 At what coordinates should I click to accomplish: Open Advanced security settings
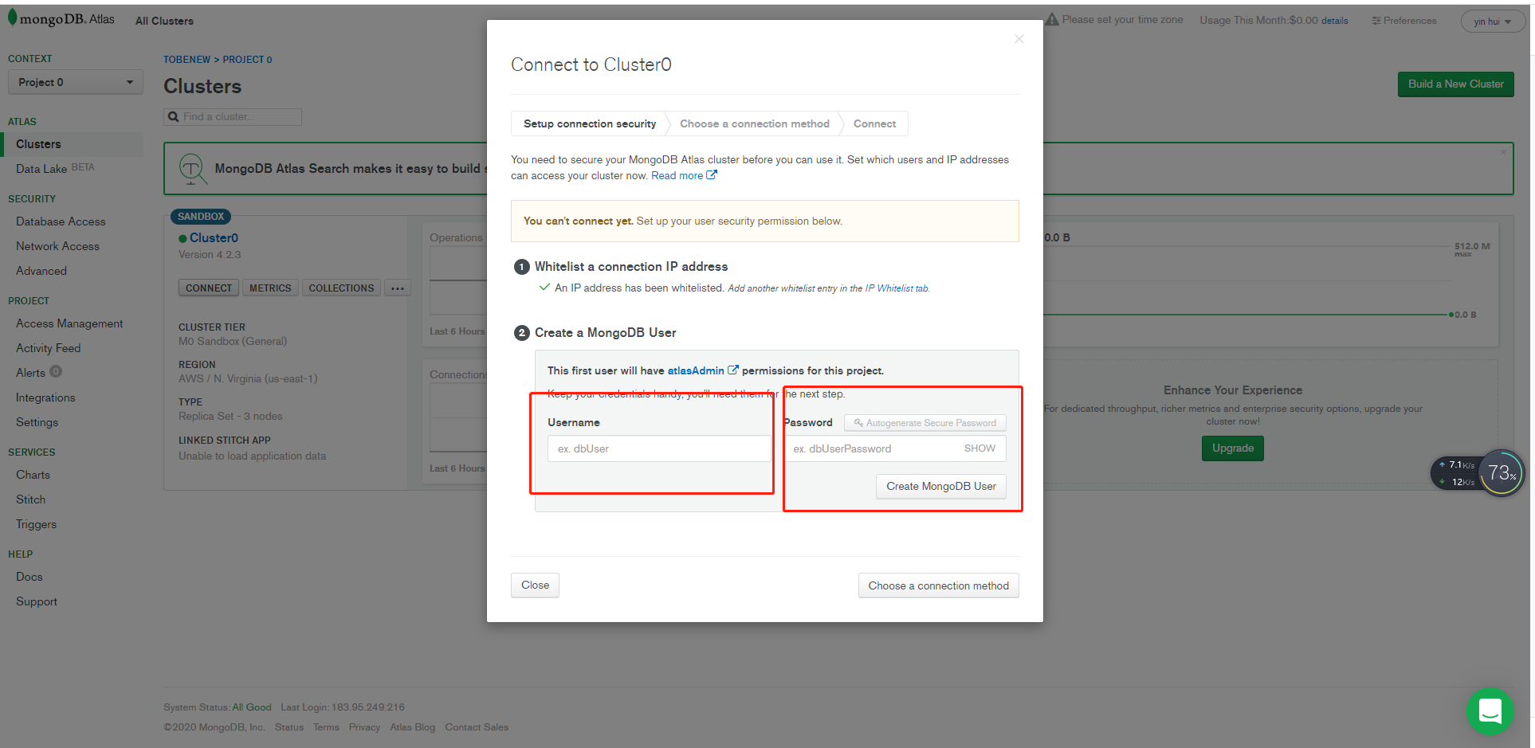tap(41, 271)
